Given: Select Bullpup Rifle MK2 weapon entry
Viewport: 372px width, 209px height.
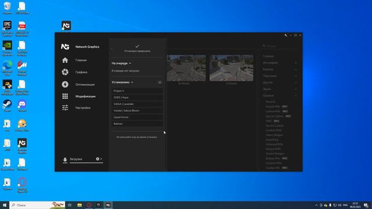Looking at the screenshot, I should pyautogui.click(x=277, y=158).
